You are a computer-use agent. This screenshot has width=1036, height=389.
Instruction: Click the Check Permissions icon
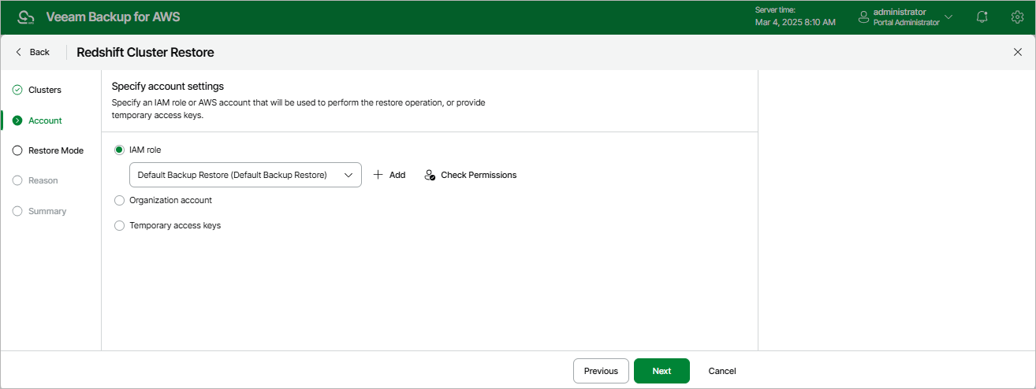coord(430,175)
